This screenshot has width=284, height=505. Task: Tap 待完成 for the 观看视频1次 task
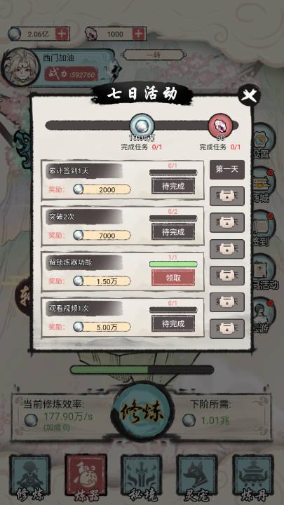pos(173,323)
